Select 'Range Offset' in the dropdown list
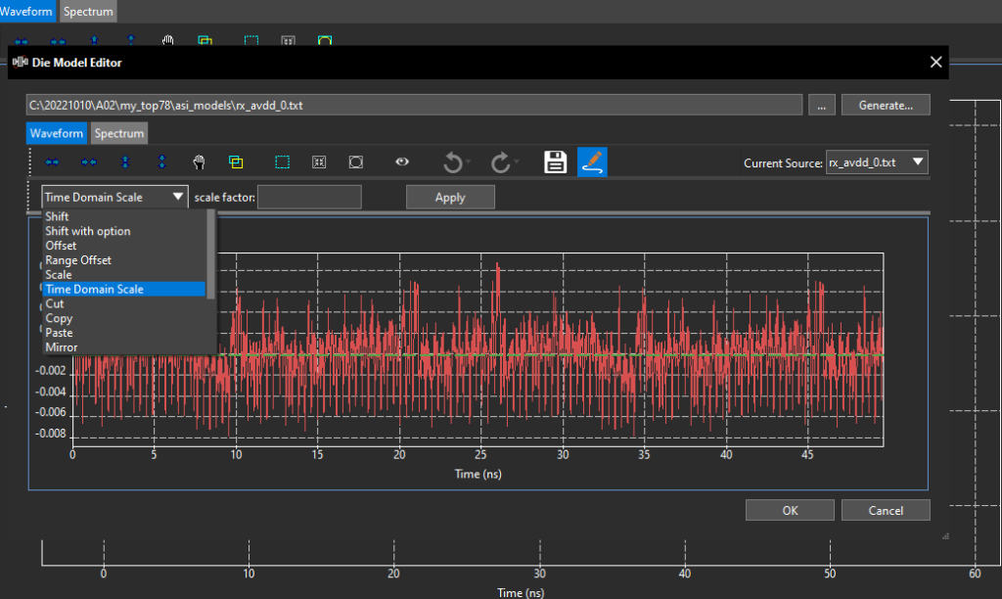Image resolution: width=1002 pixels, height=599 pixels. point(78,260)
